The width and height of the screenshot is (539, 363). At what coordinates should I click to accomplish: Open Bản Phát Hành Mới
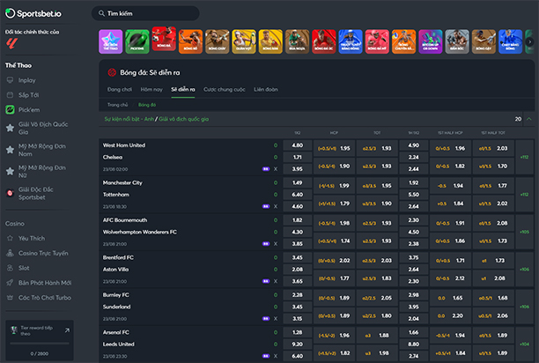point(45,283)
